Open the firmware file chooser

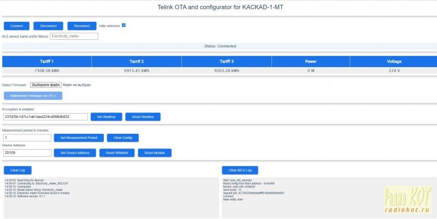click(46, 85)
